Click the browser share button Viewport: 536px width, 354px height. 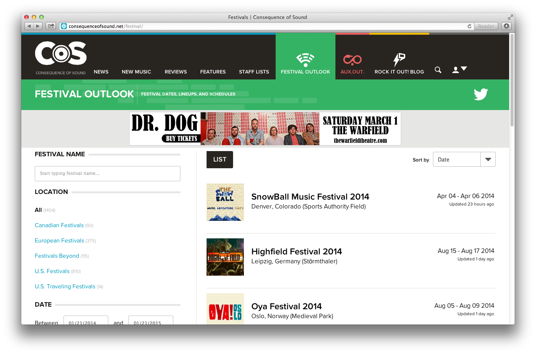51,26
